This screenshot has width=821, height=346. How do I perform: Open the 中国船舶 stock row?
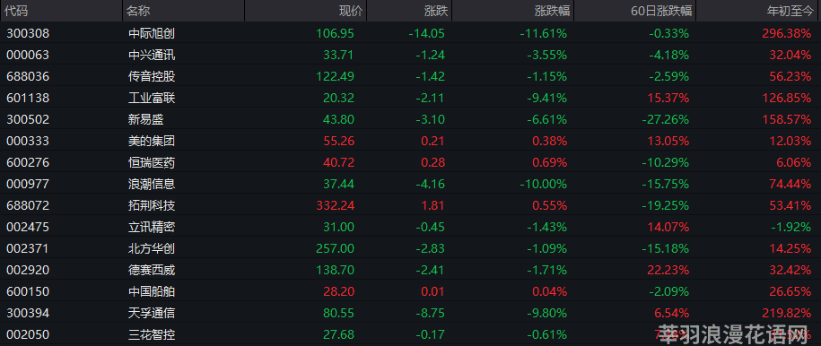tap(411, 291)
